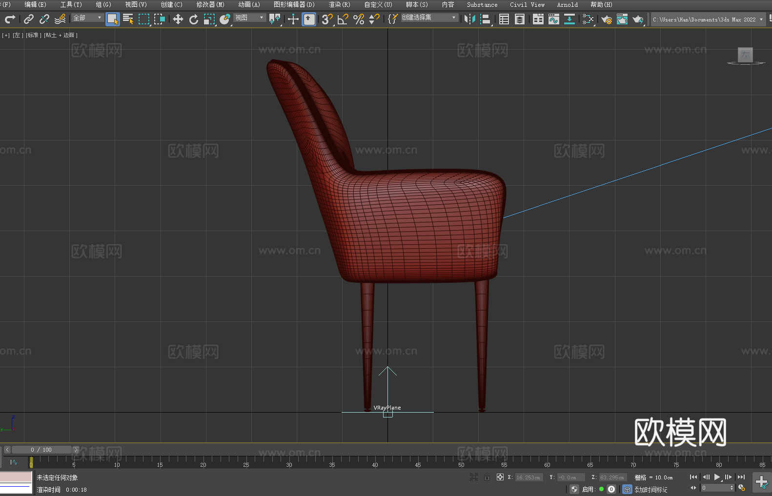The height and width of the screenshot is (496, 772).
Task: Open the 全部 selection filter dropdown
Action: pos(88,18)
